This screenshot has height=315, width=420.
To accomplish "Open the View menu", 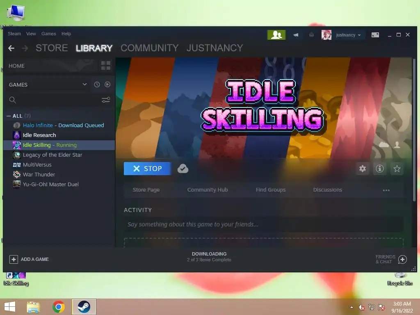I will 31,34.
